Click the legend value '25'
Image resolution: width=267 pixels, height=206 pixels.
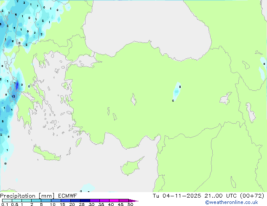(x=82, y=204)
